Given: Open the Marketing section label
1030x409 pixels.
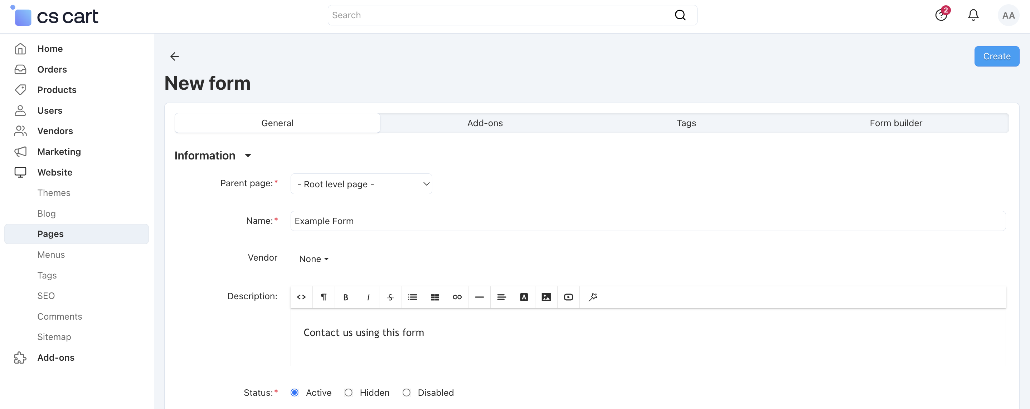Looking at the screenshot, I should [59, 152].
